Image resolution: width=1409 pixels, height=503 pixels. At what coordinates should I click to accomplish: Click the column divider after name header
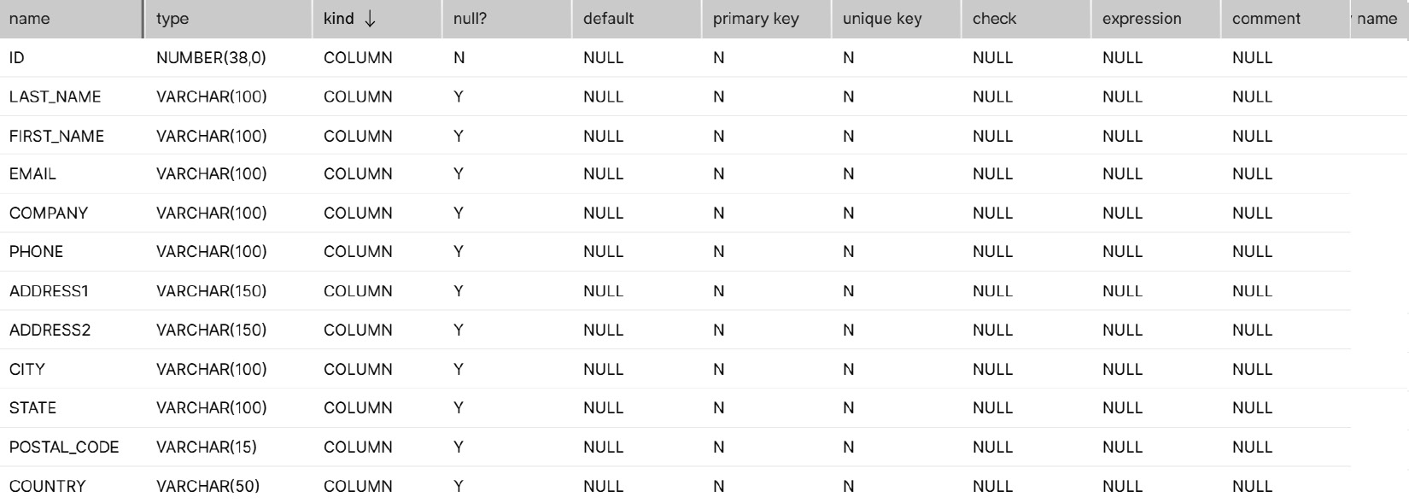click(x=143, y=19)
